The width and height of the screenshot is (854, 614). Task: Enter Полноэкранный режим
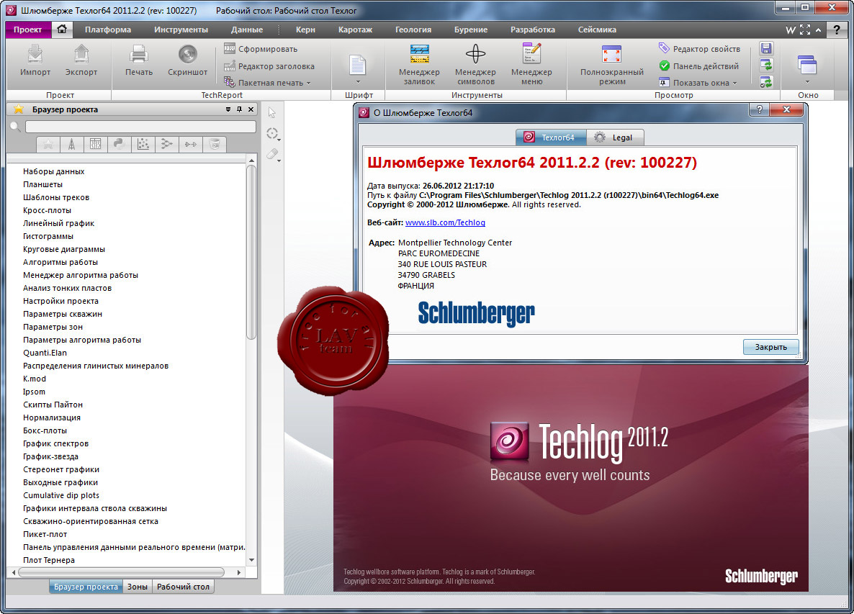611,65
